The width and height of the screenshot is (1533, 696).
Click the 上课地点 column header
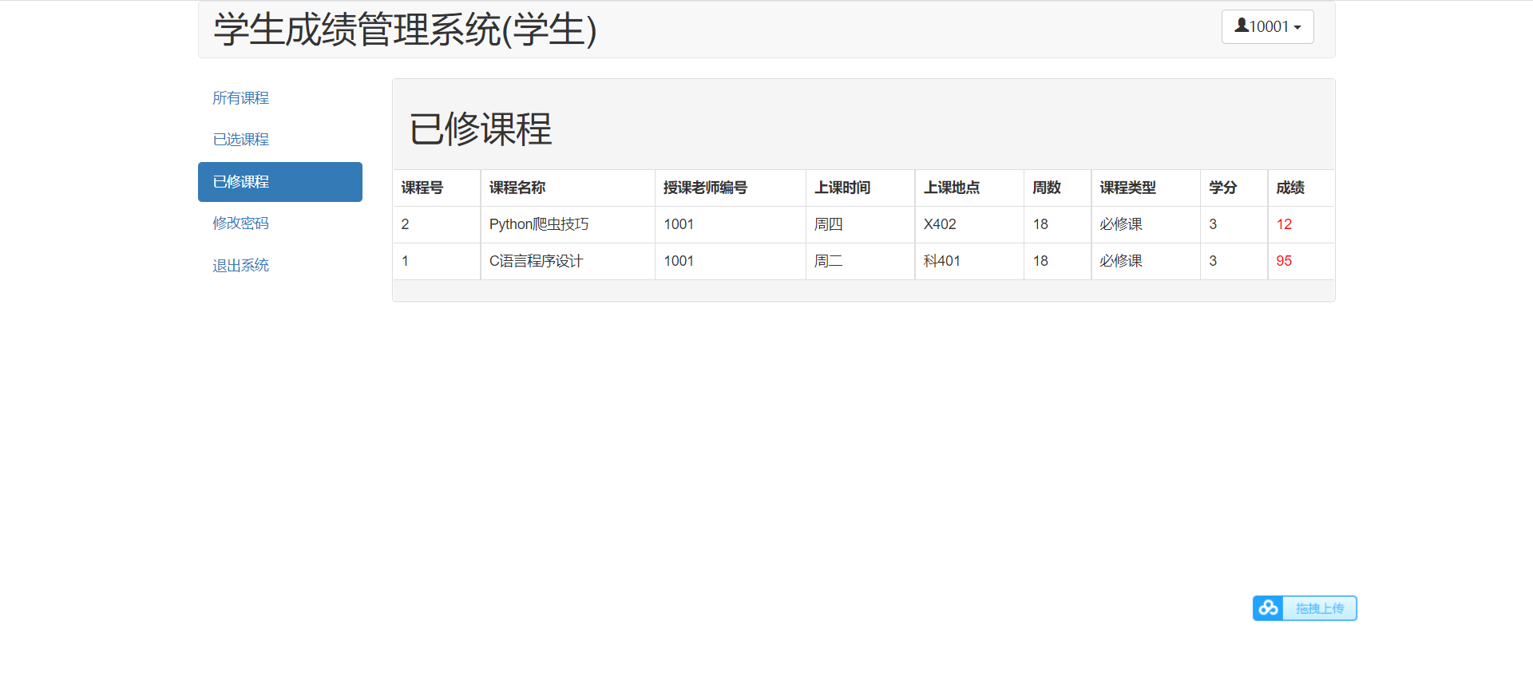coord(969,188)
